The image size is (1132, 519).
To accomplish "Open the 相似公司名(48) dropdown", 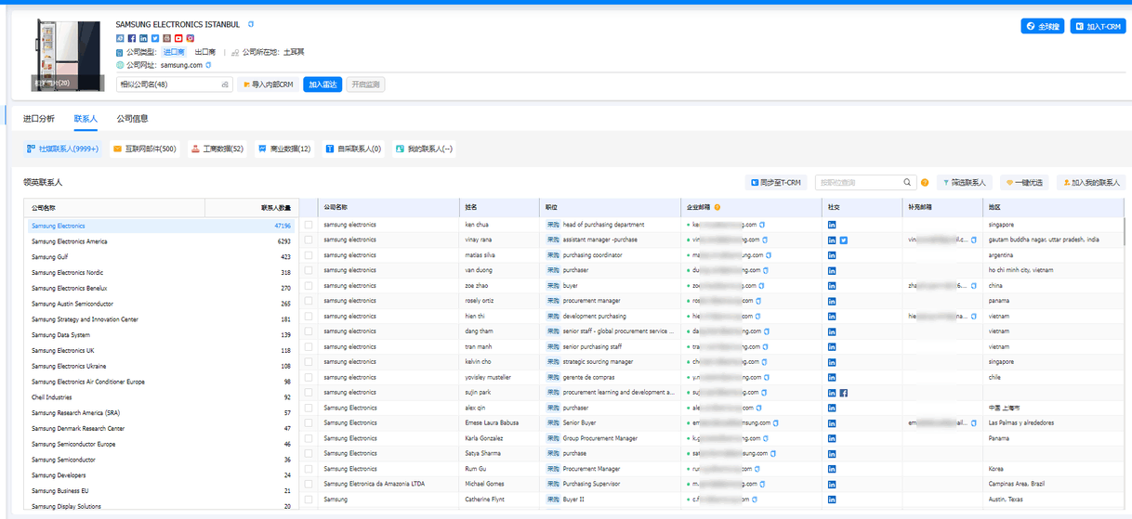I will (174, 84).
